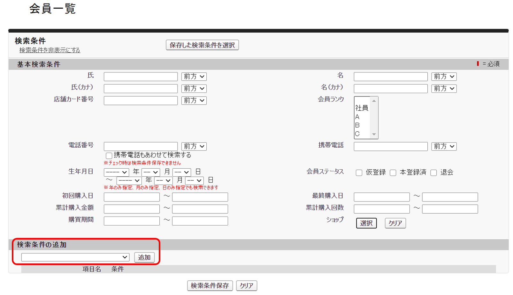Screen dimensions: 513x295
Task: Click the 保存した検索条件を選択 button
Action: [202, 45]
